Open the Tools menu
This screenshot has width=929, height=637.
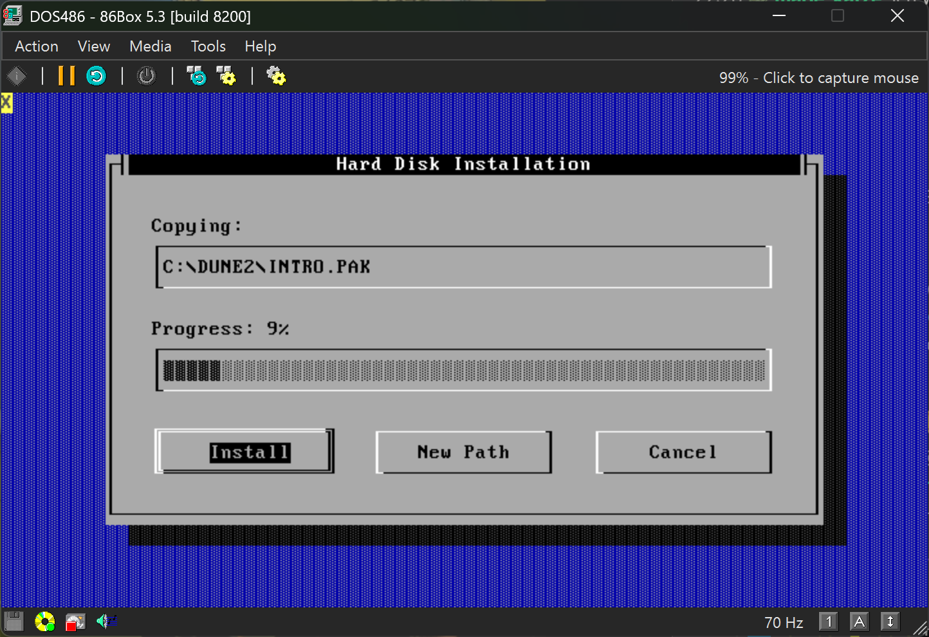(x=208, y=46)
